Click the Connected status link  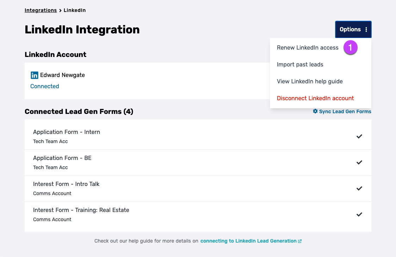(x=45, y=86)
